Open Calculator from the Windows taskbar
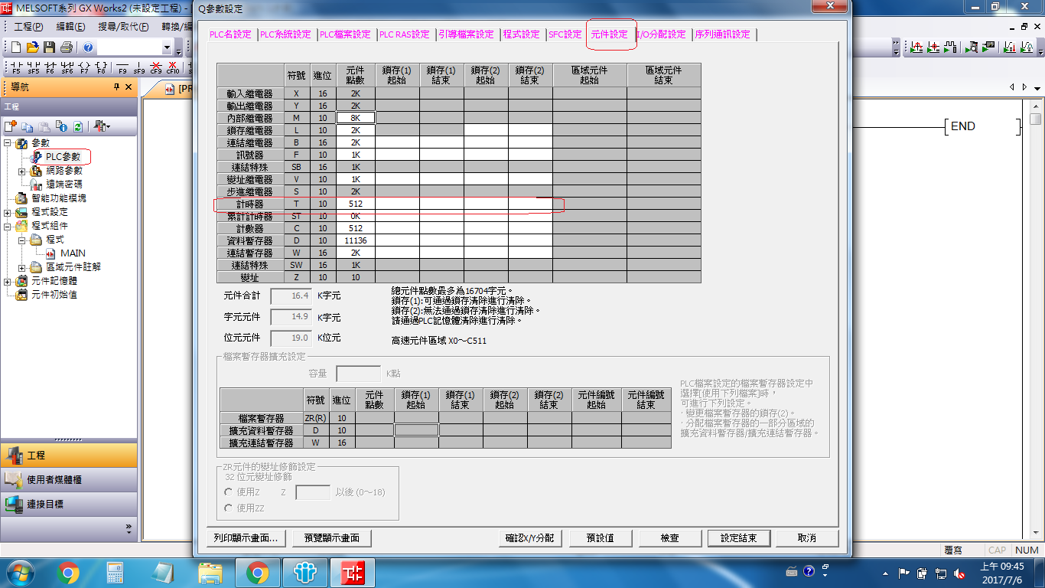The height and width of the screenshot is (588, 1045). coord(115,573)
